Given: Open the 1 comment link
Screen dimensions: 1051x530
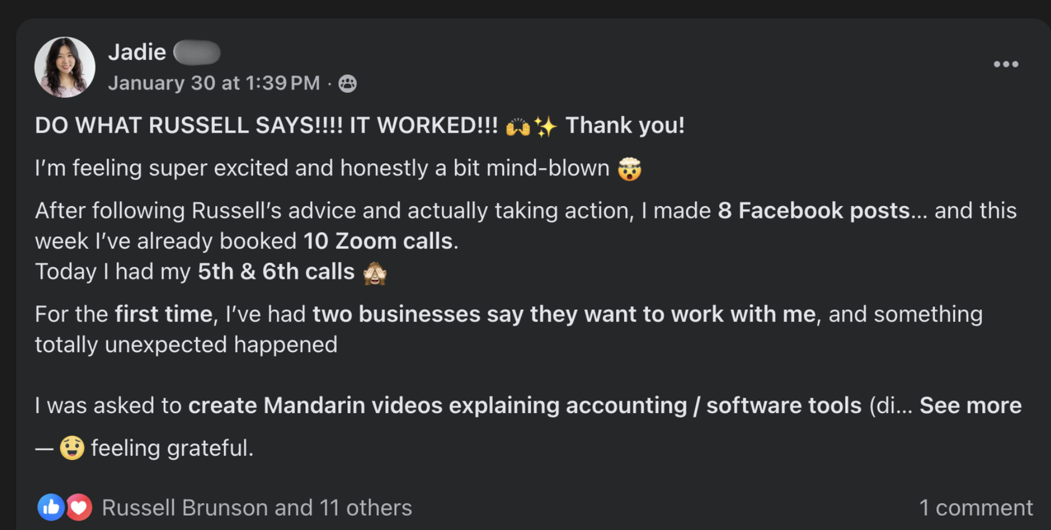Looking at the screenshot, I should [x=975, y=508].
